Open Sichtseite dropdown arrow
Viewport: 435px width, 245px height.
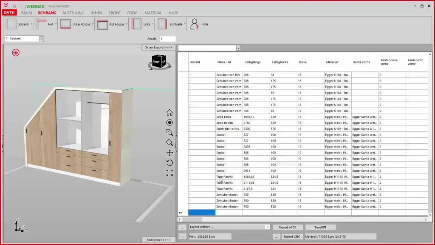[185, 24]
